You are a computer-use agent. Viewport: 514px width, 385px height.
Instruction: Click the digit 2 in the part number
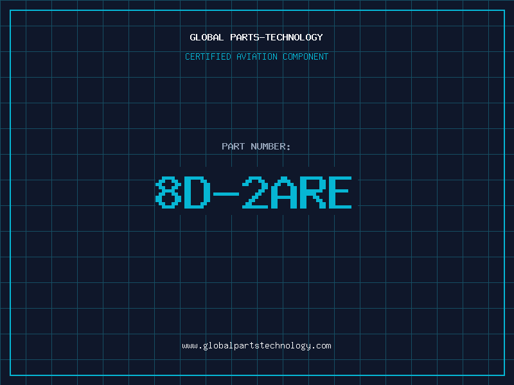[254, 193]
